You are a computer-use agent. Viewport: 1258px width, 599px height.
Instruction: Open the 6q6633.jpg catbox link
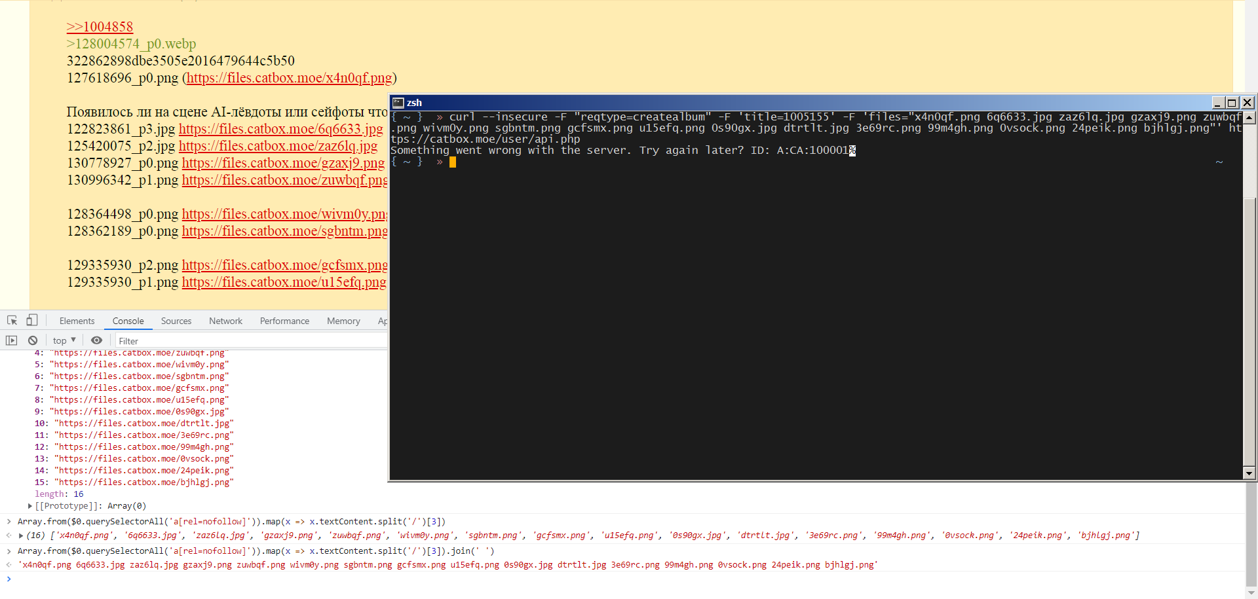pyautogui.click(x=280, y=129)
